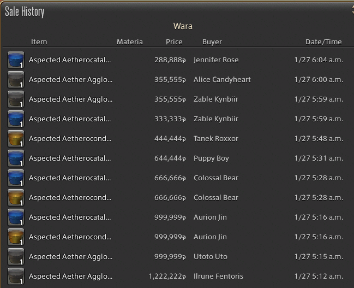Viewport: 354px width, 288px height.
Task: Click the item name in Puppy Boy's row
Action: point(70,158)
